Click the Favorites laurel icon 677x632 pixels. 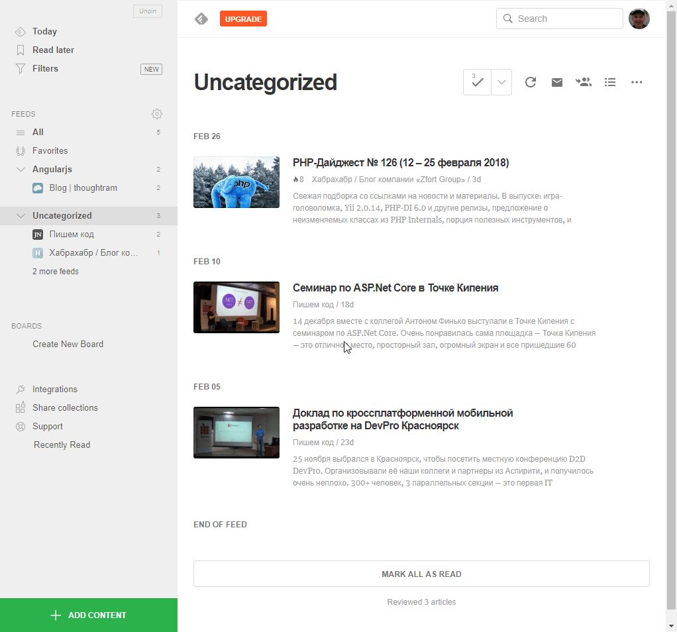click(21, 151)
